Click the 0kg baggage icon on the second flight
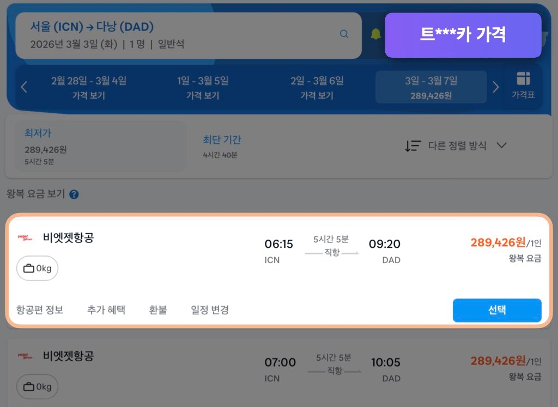The image size is (558, 407). tap(37, 386)
